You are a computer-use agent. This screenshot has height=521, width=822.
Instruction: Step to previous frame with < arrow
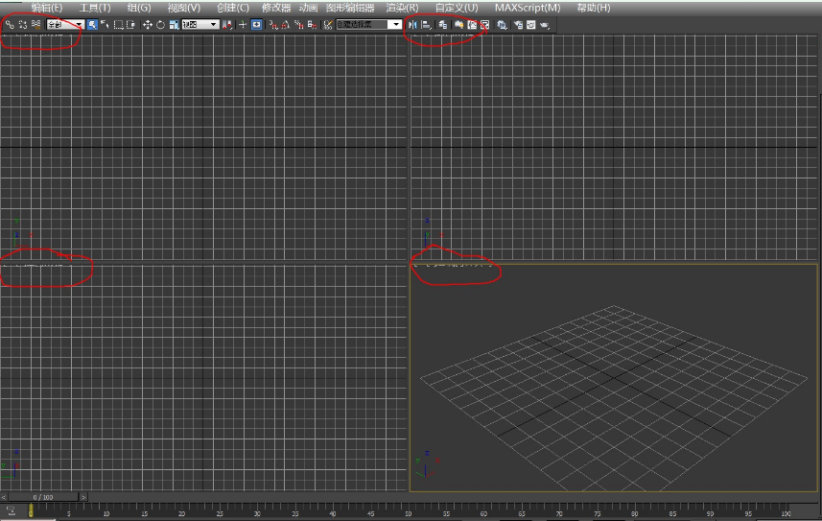(4, 497)
